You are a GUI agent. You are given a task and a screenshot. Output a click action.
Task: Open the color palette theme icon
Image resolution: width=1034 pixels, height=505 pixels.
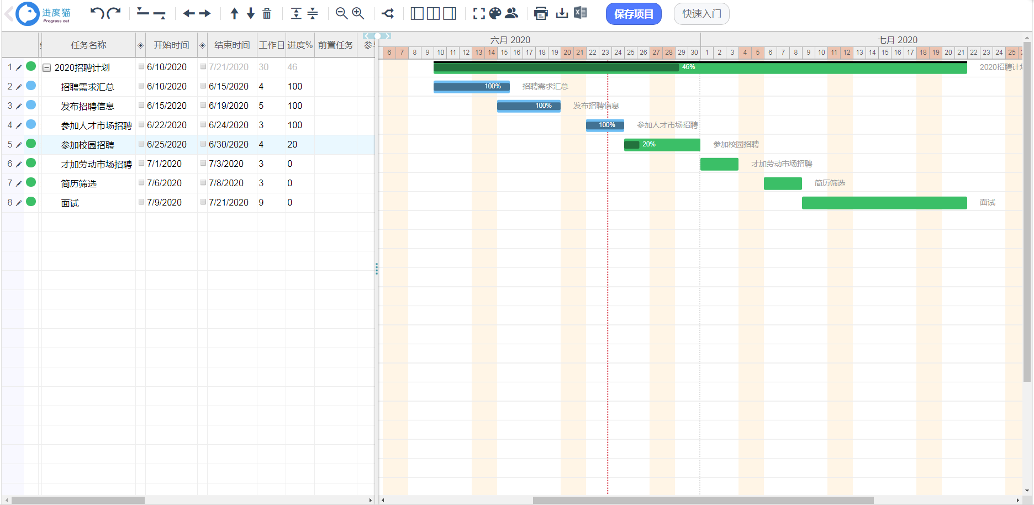click(495, 13)
